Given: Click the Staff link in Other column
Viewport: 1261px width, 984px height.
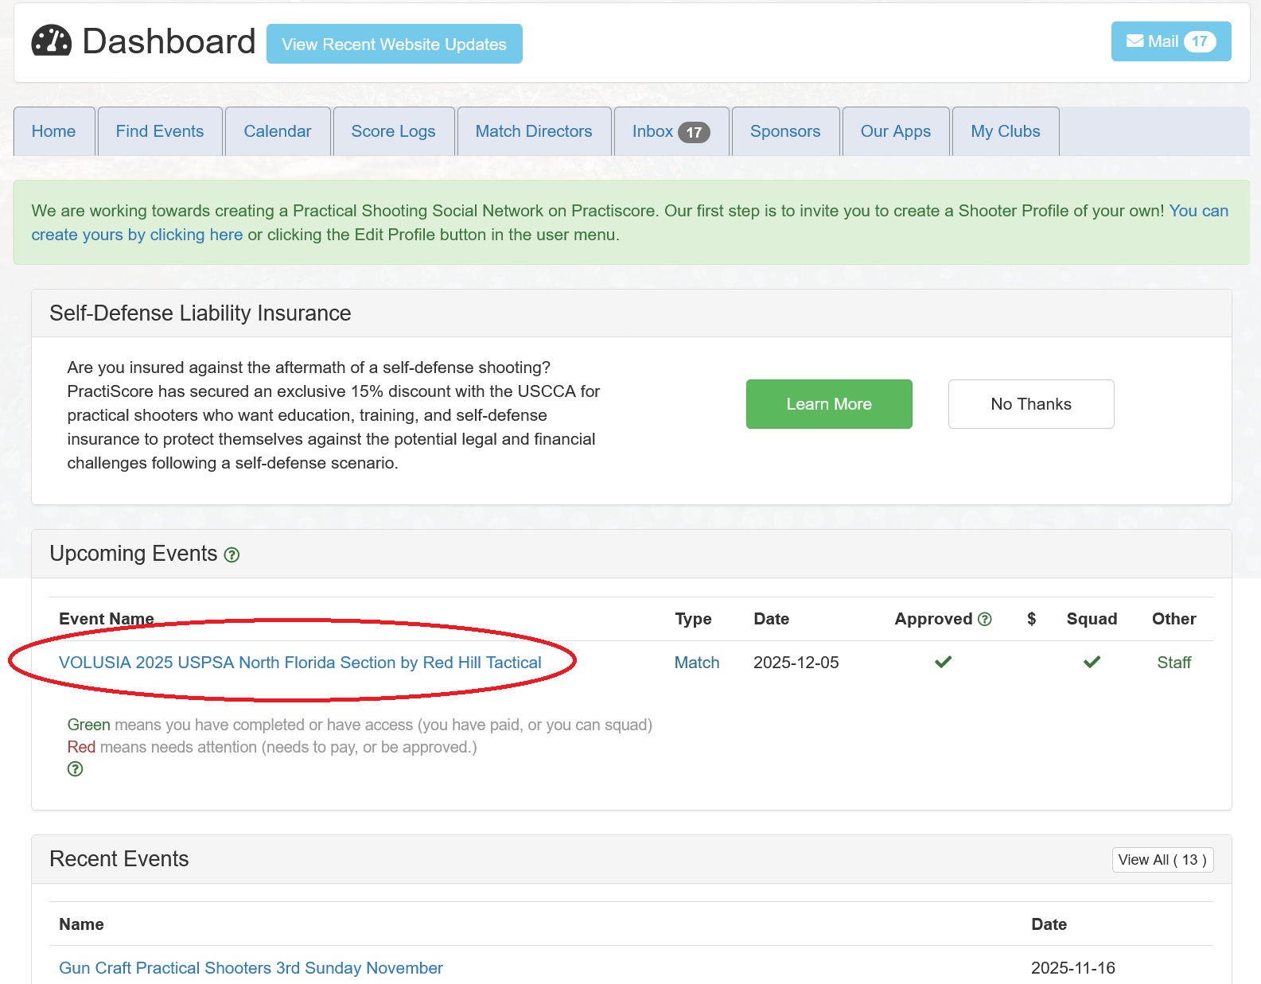Looking at the screenshot, I should pos(1173,663).
